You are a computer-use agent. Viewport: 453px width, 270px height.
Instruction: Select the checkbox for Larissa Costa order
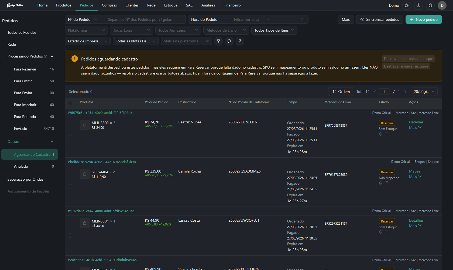(x=70, y=235)
